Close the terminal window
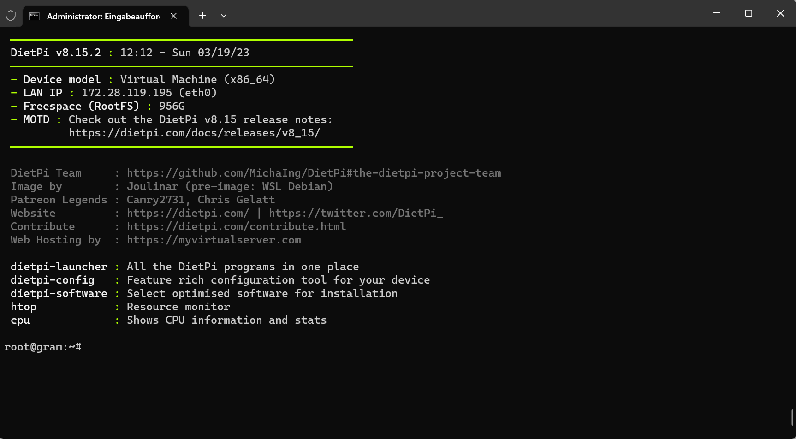This screenshot has width=796, height=439. 780,13
